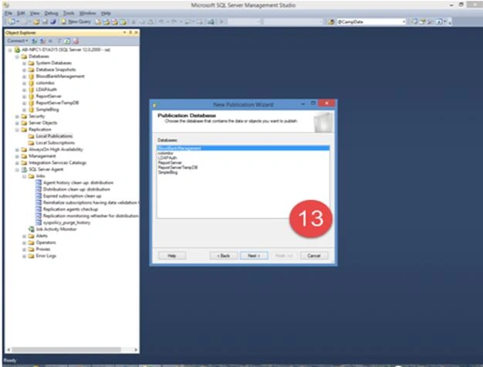Click the Disconnect icon in Object Explorer toolbar
The height and width of the screenshot is (367, 483).
point(42,41)
